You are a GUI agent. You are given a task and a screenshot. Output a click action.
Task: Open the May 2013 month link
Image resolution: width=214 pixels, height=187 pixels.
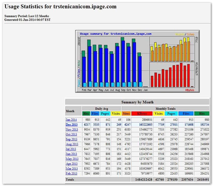tap(72, 159)
